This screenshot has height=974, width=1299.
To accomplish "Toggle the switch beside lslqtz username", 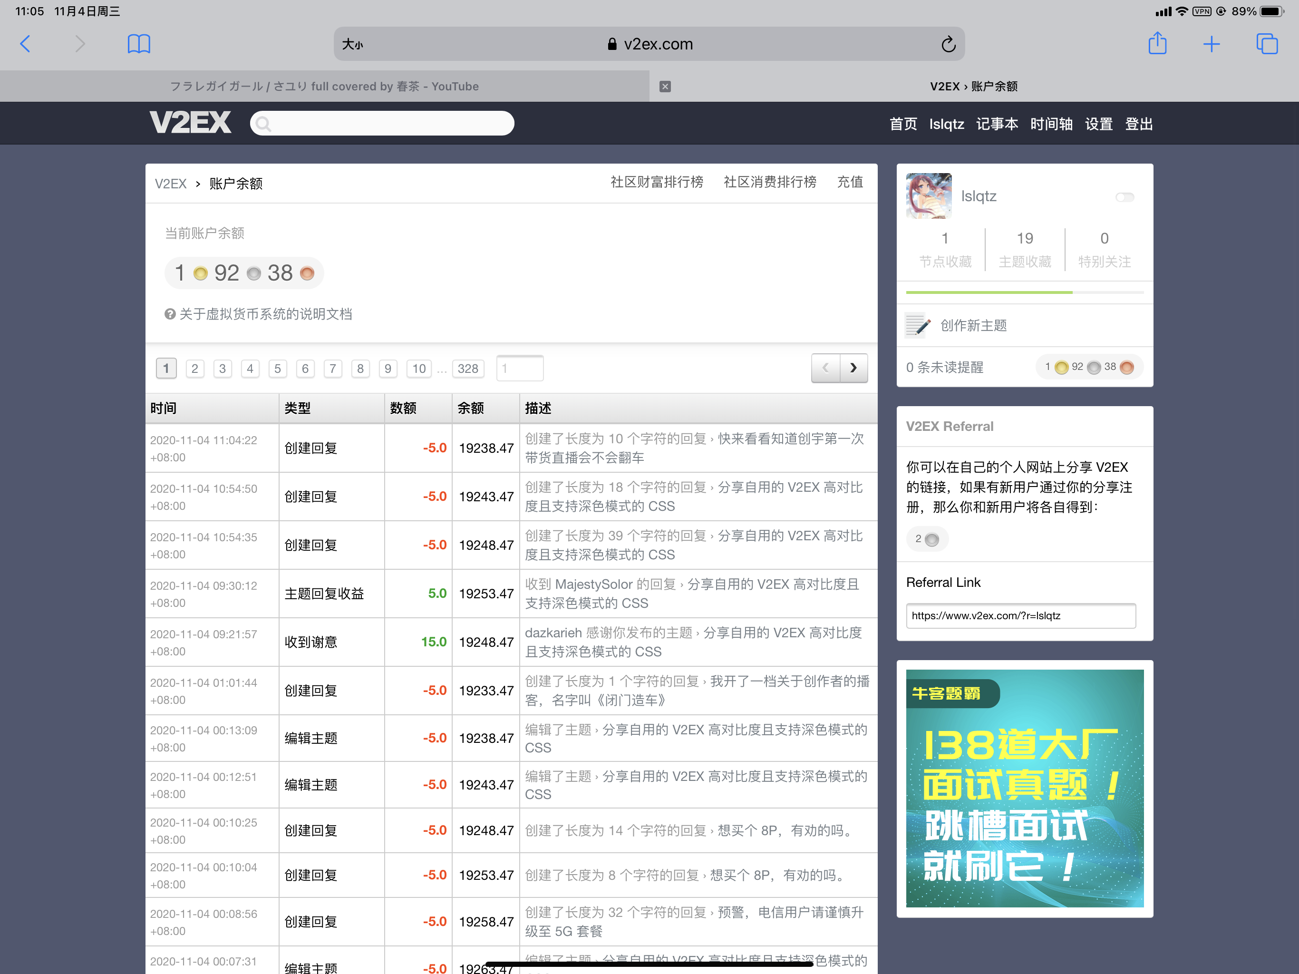I will coord(1125,197).
